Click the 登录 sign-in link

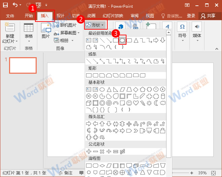click(191, 16)
